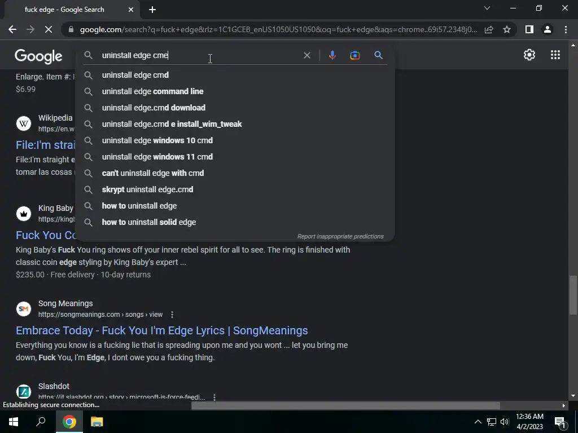The width and height of the screenshot is (578, 433).
Task: Click the vertical scrollbar thumb
Action: click(573, 295)
